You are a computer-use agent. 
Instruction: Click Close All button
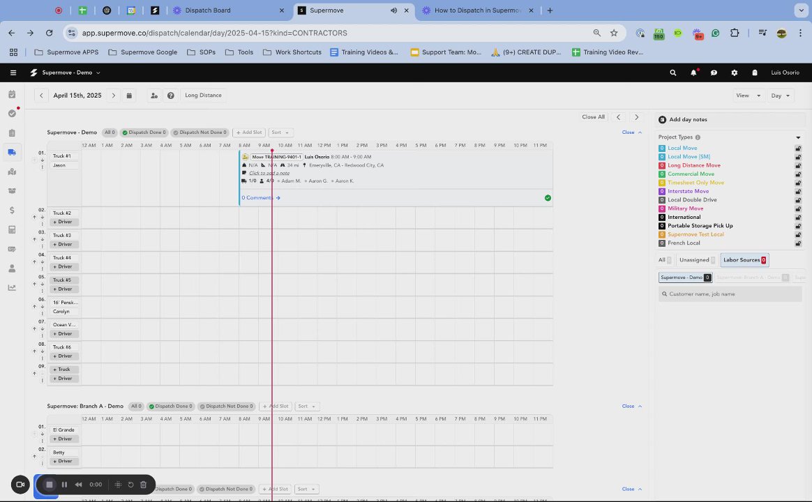593,117
